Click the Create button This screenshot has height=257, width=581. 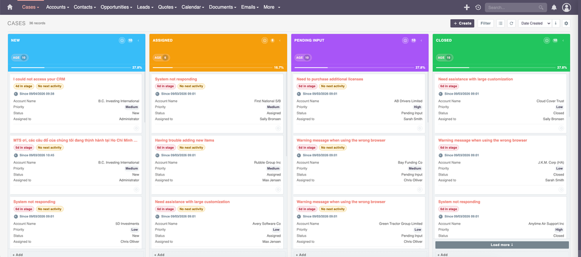click(x=462, y=23)
